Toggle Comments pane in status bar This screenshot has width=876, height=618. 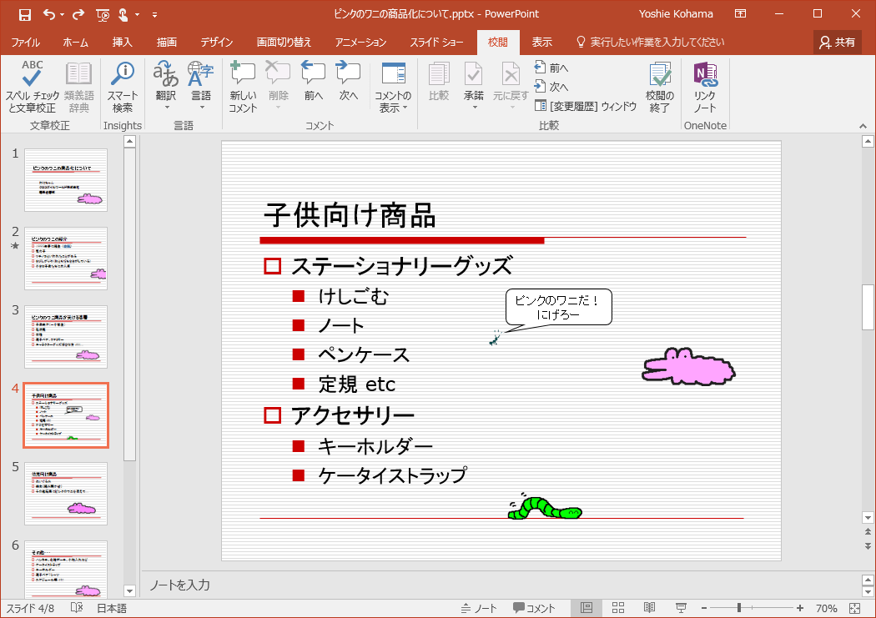click(534, 608)
